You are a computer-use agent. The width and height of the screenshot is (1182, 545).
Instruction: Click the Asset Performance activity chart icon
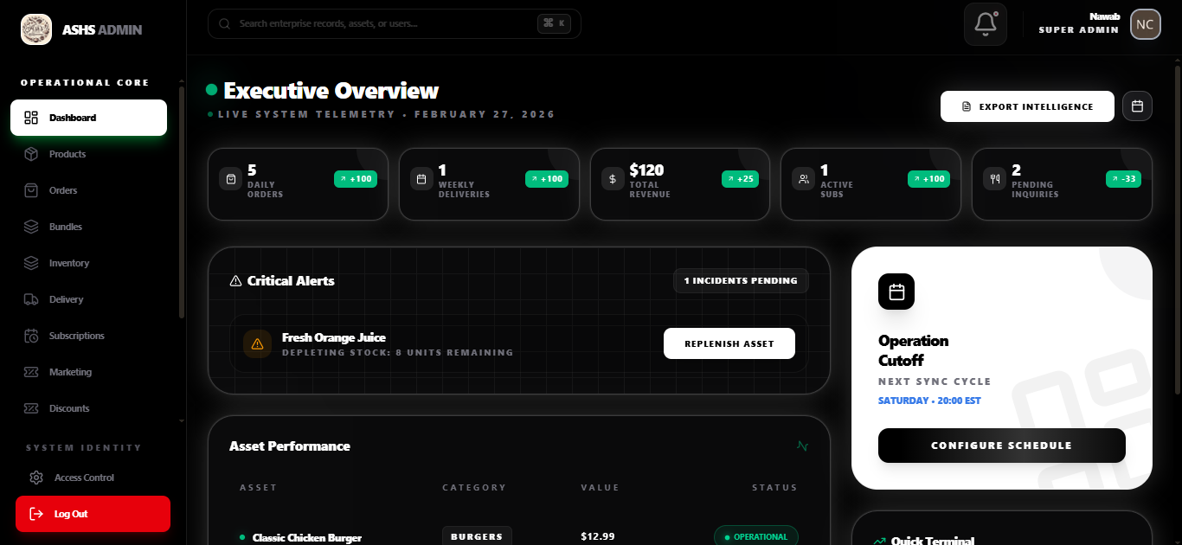pos(802,446)
